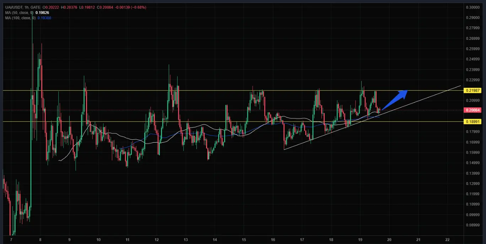Click the 0.12999 price axis label
The image size is (486, 244).
[x=472, y=184]
